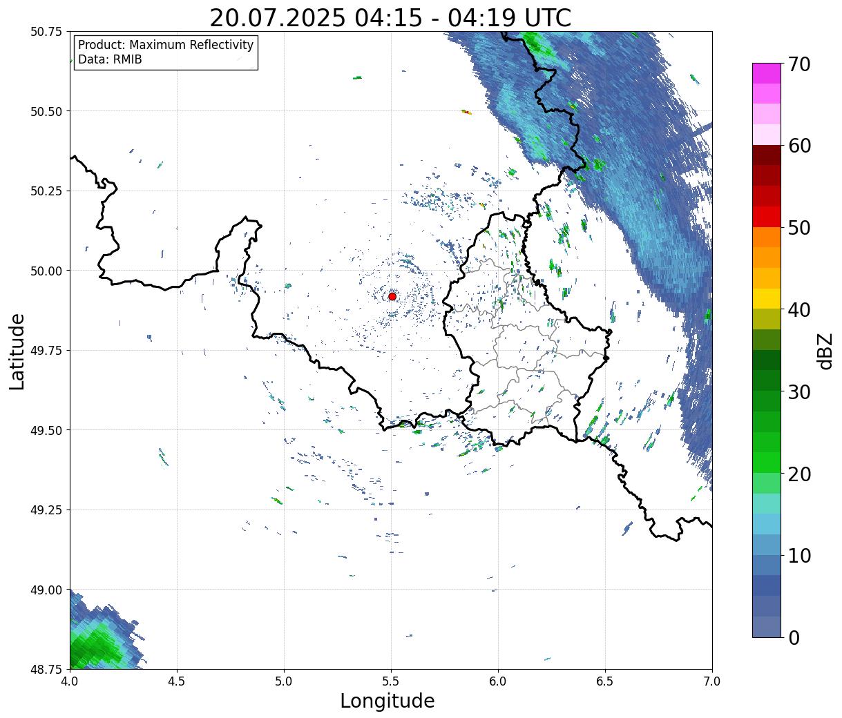Click the 'Data: RMIB' legend text
This screenshot has width=842, height=718.
110,60
